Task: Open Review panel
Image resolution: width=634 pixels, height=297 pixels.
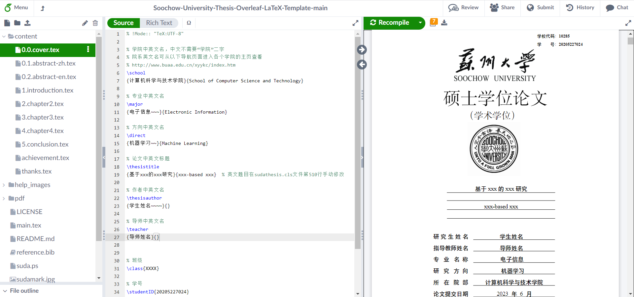Action: click(x=463, y=8)
